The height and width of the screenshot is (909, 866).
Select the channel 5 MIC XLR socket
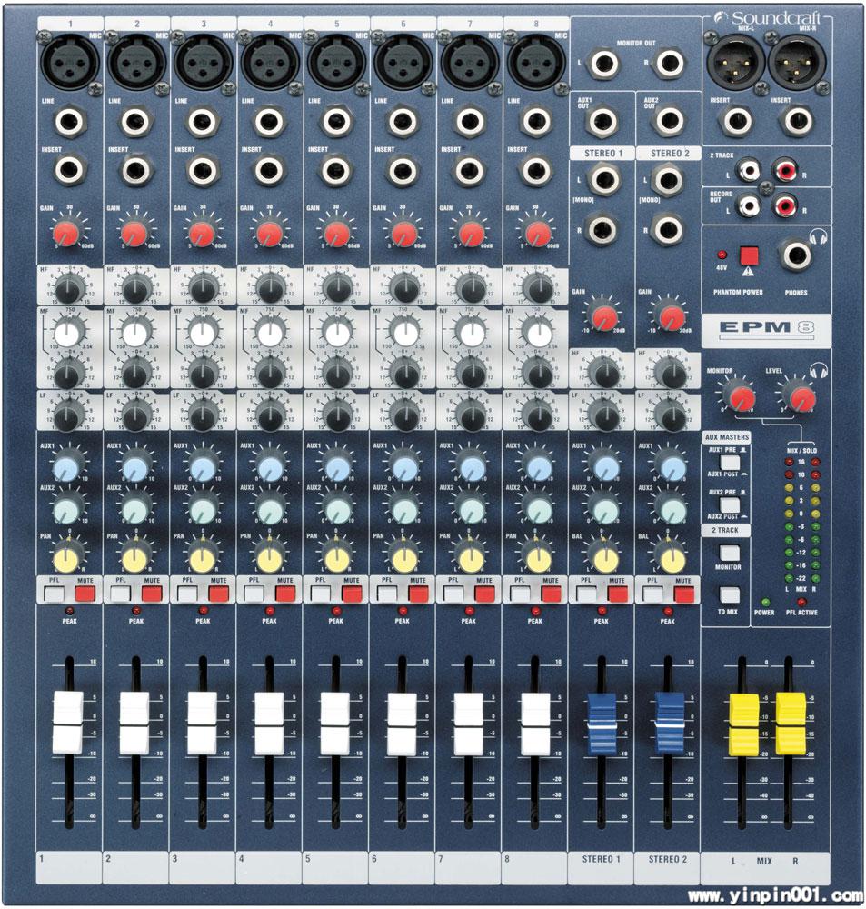336,63
